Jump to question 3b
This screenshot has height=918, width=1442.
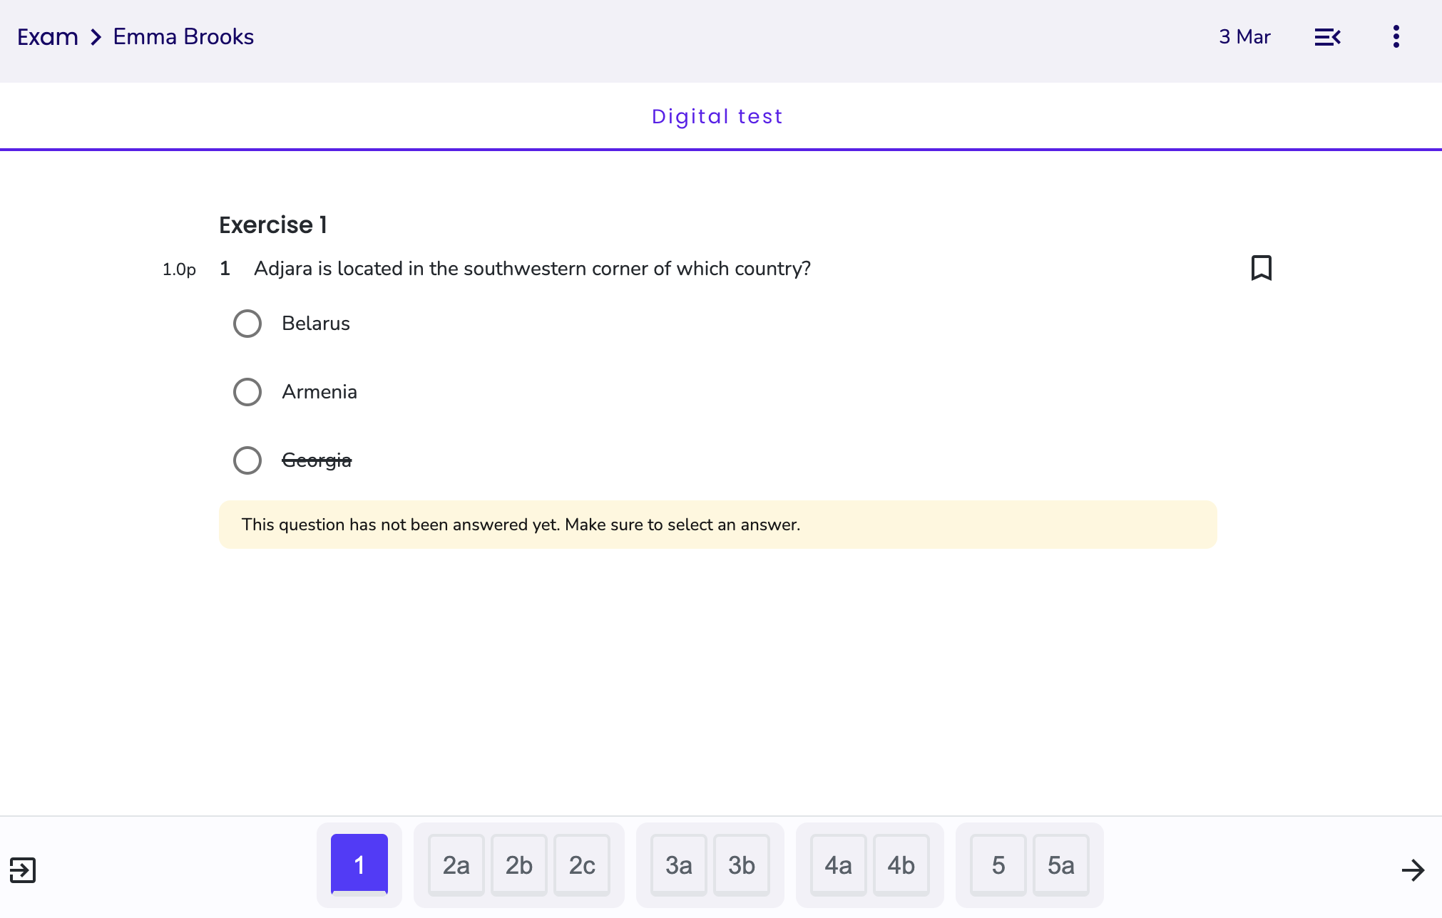coord(742,865)
